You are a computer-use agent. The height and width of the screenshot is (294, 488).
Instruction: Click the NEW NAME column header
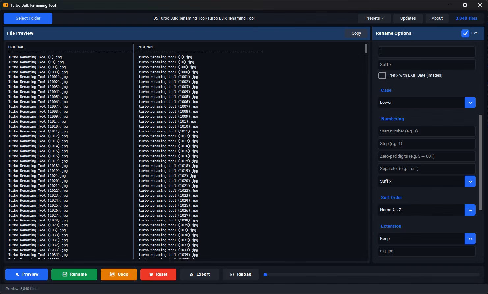pos(147,47)
